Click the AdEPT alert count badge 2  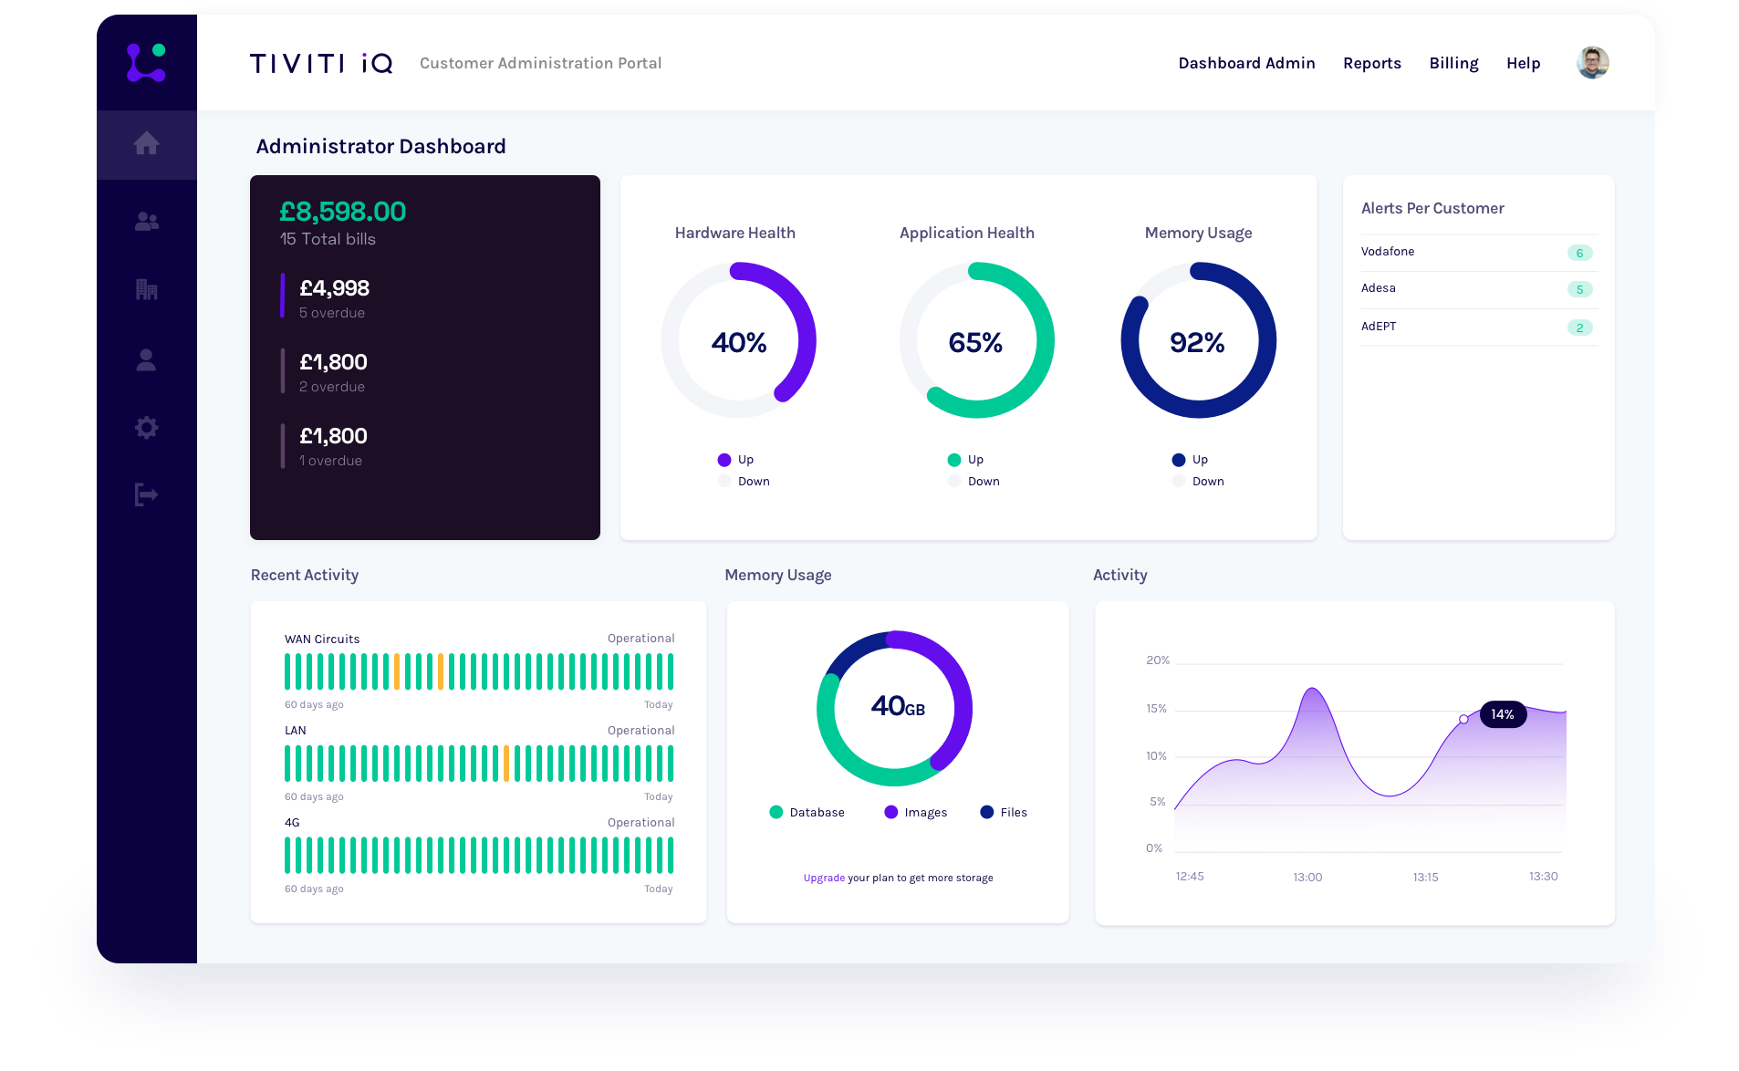pyautogui.click(x=1579, y=328)
